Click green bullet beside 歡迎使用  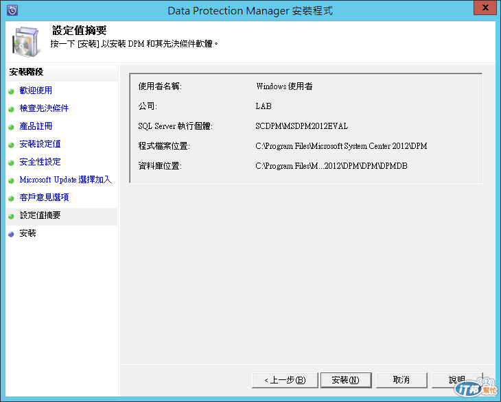(11, 92)
